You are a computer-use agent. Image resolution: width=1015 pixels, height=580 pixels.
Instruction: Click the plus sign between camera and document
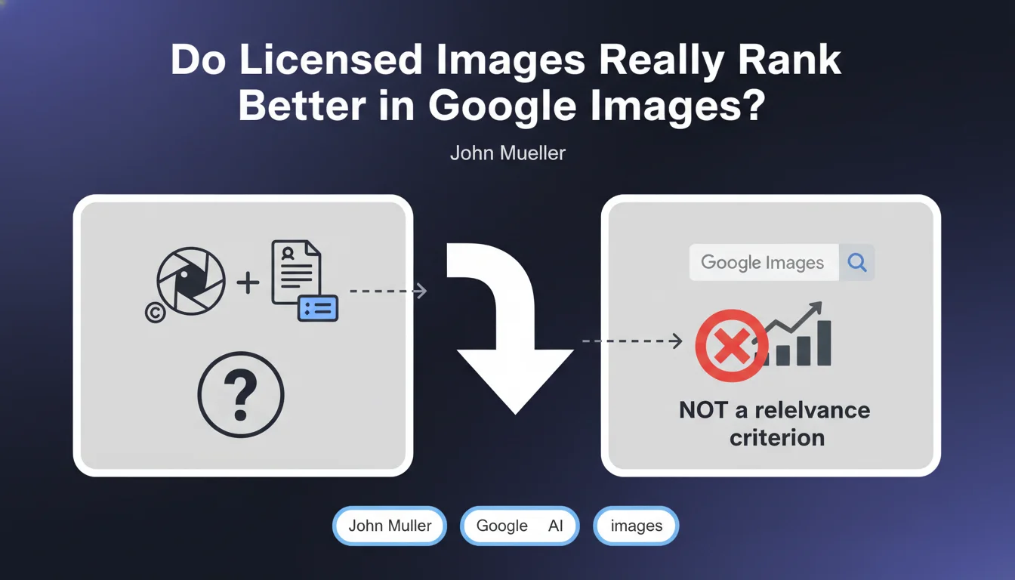(x=248, y=283)
